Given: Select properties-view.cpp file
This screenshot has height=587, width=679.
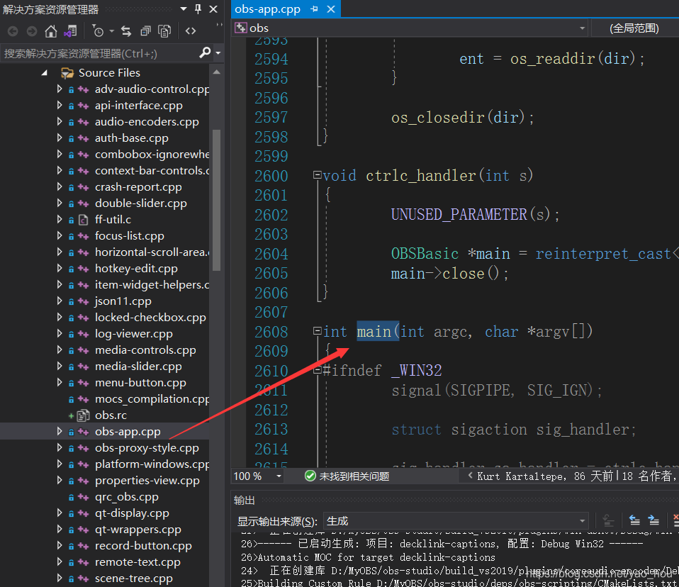Looking at the screenshot, I should (x=147, y=481).
